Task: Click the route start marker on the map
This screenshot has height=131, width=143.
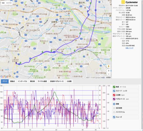Action: pos(16,63)
